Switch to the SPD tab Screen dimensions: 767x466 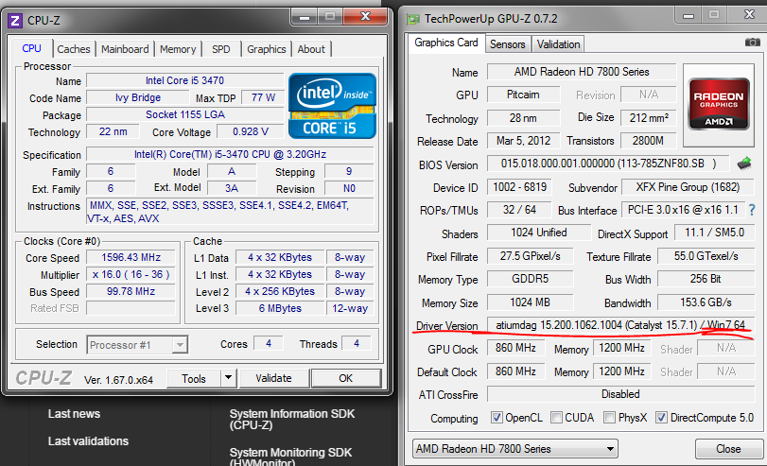(x=221, y=49)
